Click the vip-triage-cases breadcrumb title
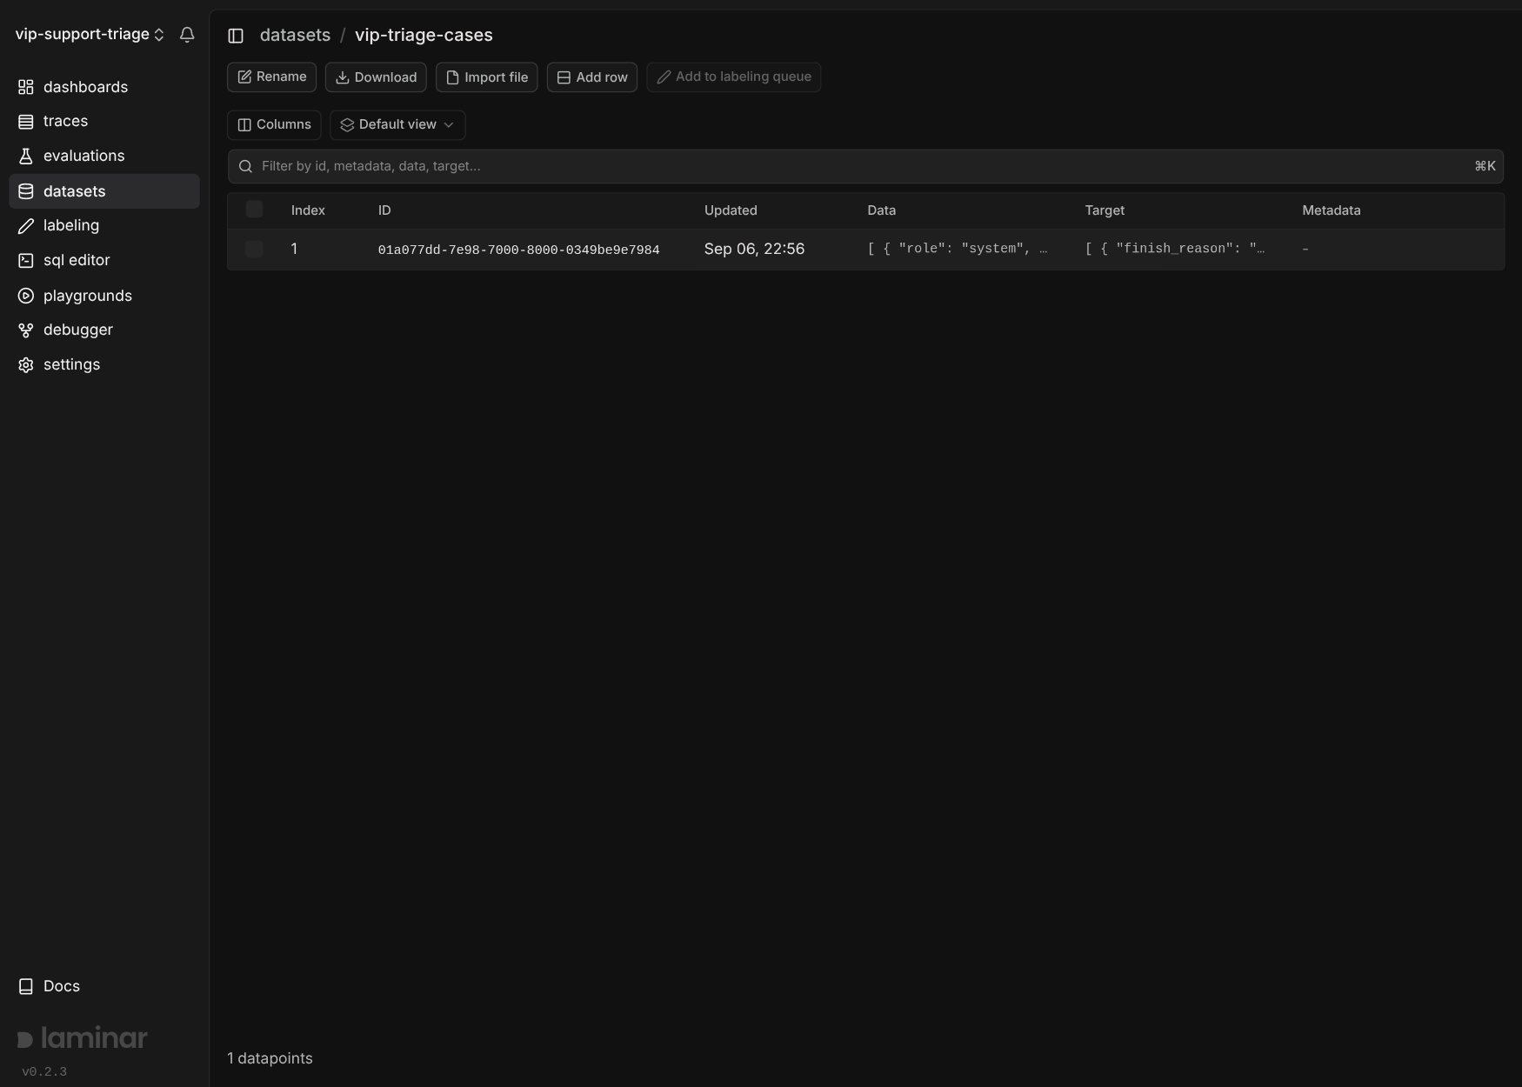Viewport: 1522px width, 1087px height. pos(424,35)
